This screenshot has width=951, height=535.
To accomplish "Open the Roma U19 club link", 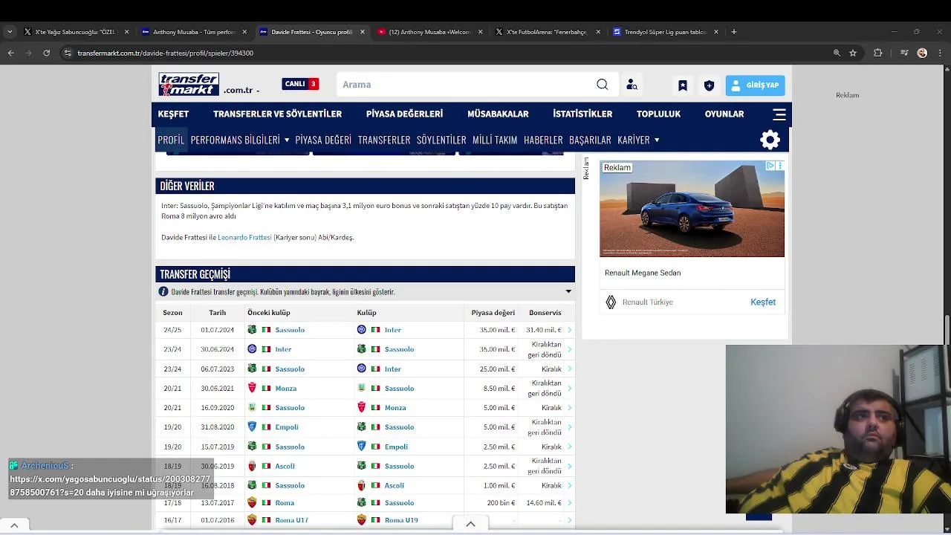I will coord(401,520).
